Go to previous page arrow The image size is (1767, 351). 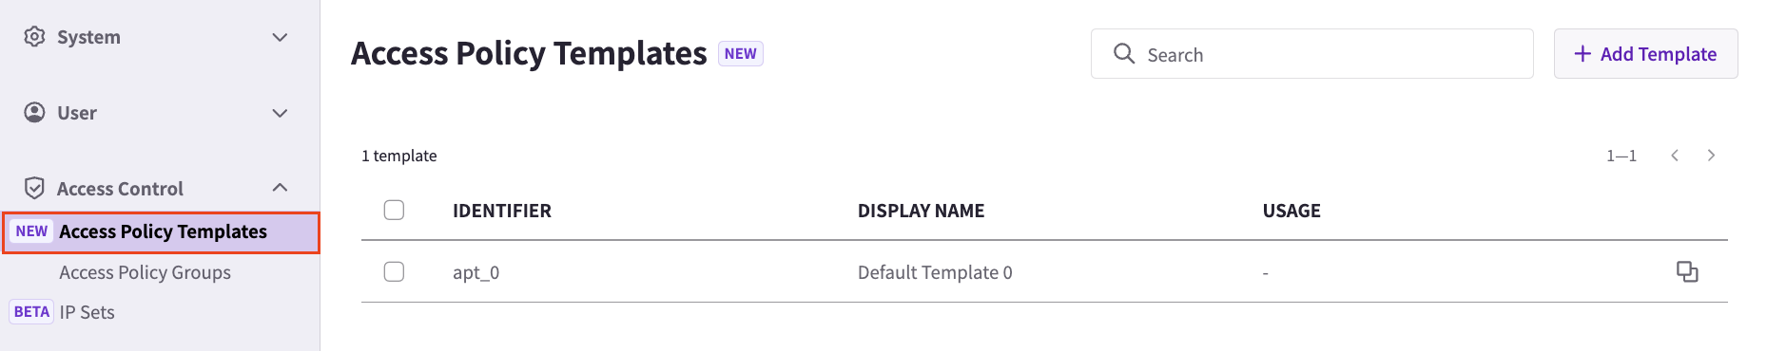[1675, 155]
